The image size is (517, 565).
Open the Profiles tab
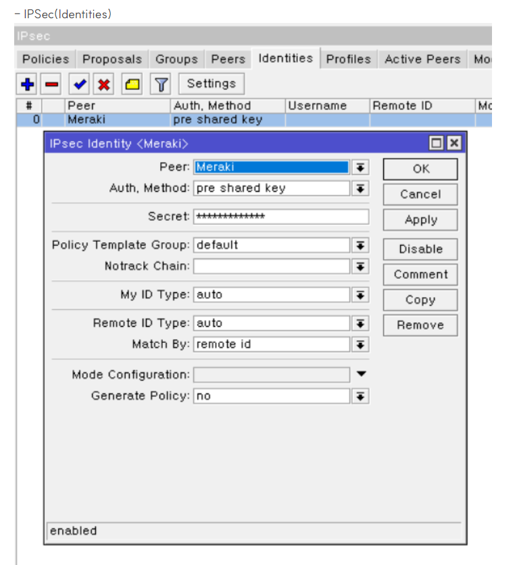tap(349, 59)
